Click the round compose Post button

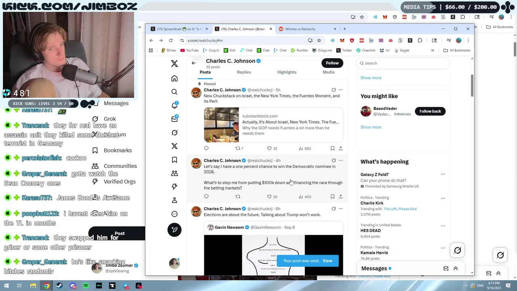pos(174,230)
